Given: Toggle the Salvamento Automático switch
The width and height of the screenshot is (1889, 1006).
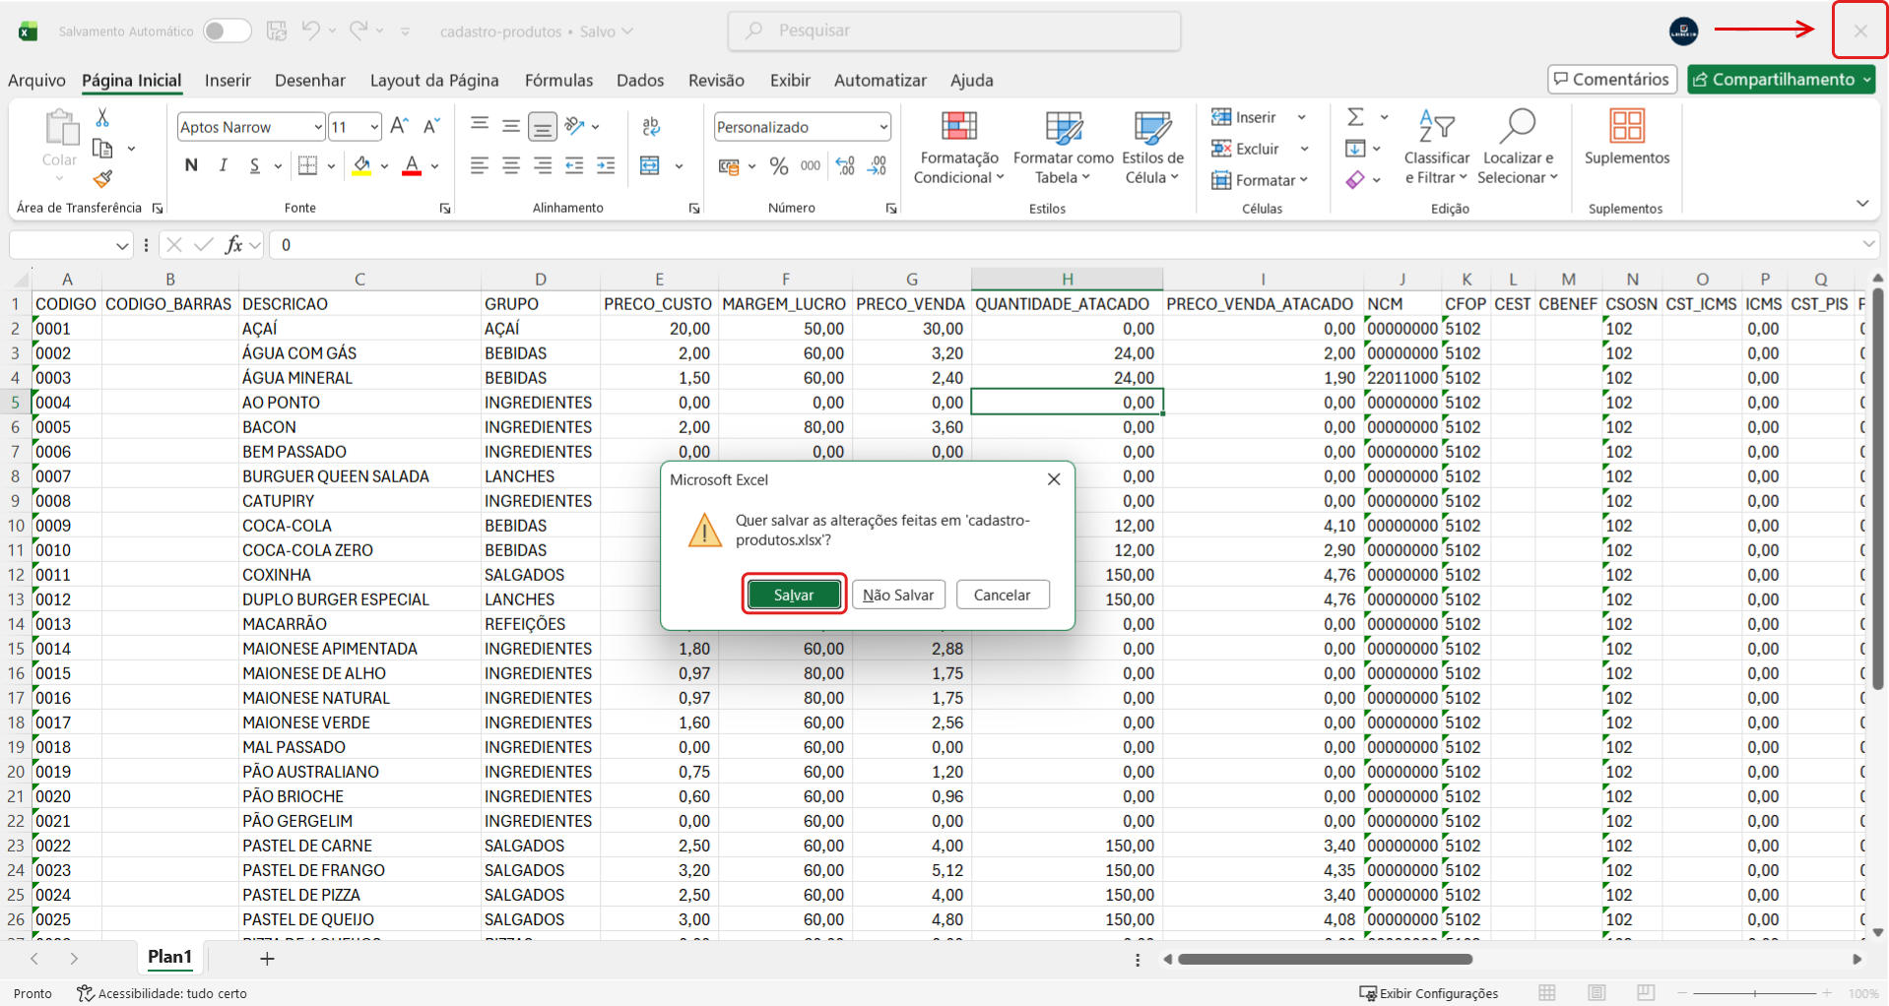Looking at the screenshot, I should [227, 31].
